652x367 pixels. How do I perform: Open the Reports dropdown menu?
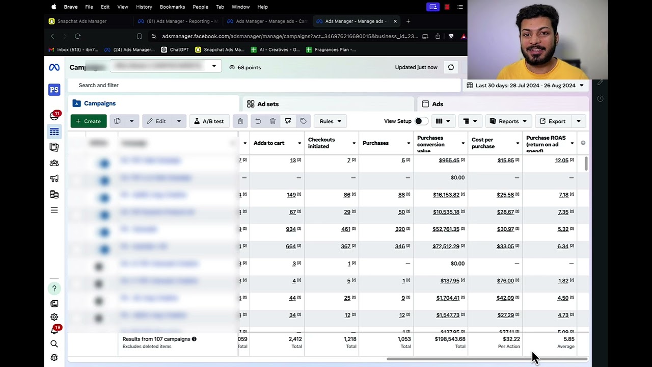point(508,121)
